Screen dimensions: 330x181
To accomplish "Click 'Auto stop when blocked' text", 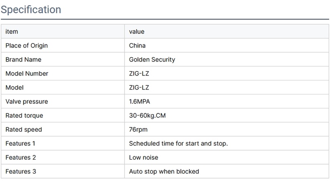I will point(164,172).
